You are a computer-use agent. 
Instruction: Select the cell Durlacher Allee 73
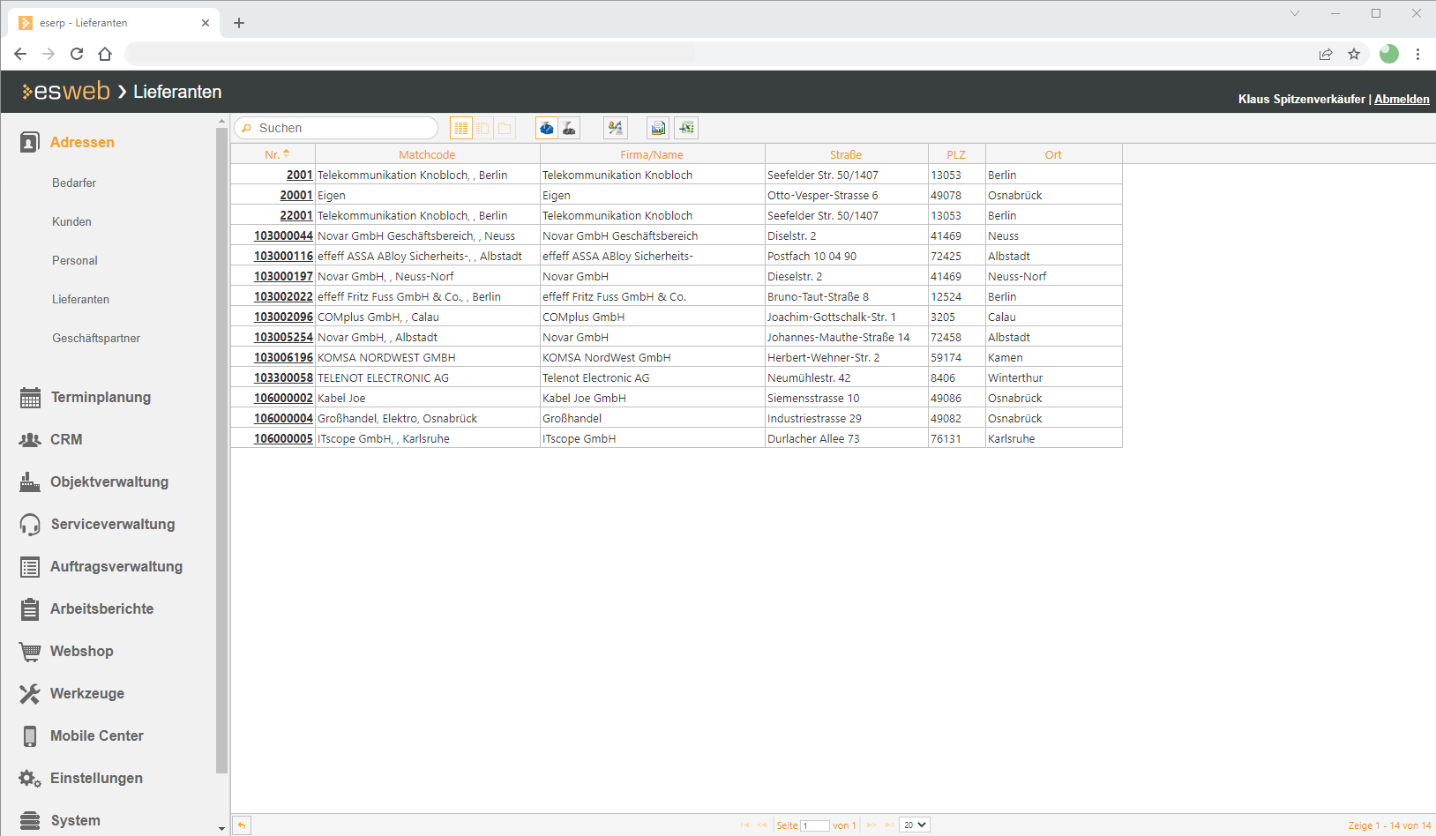click(846, 438)
